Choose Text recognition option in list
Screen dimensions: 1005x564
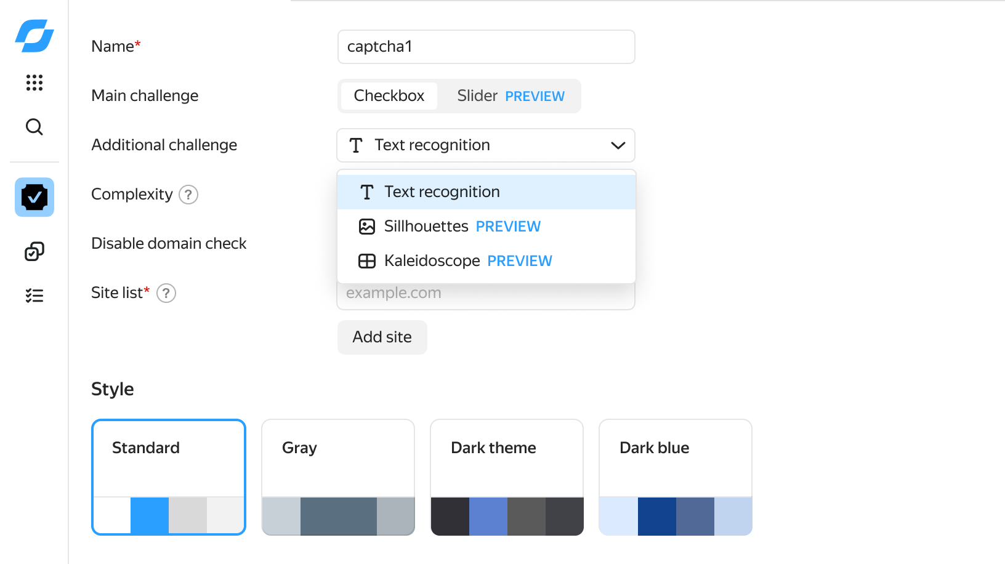[486, 192]
